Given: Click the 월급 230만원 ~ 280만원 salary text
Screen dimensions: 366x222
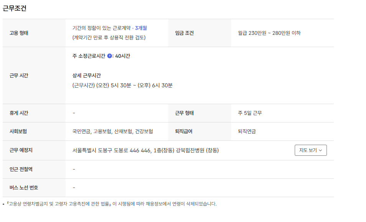Looking at the screenshot, I should coord(269,33).
